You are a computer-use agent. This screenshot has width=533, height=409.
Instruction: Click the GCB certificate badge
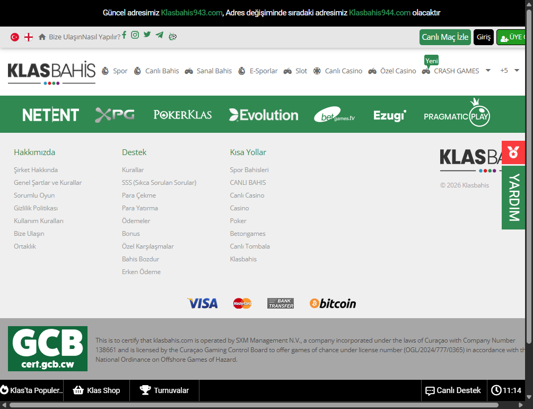click(x=48, y=348)
